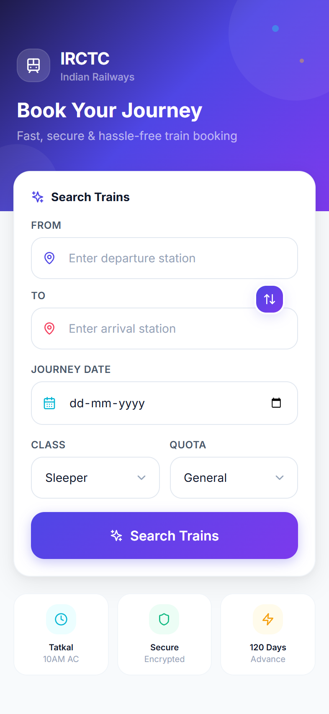Image resolution: width=329 pixels, height=714 pixels.
Task: Click the sparkle icon beside Search Trains heading
Action: tap(37, 197)
